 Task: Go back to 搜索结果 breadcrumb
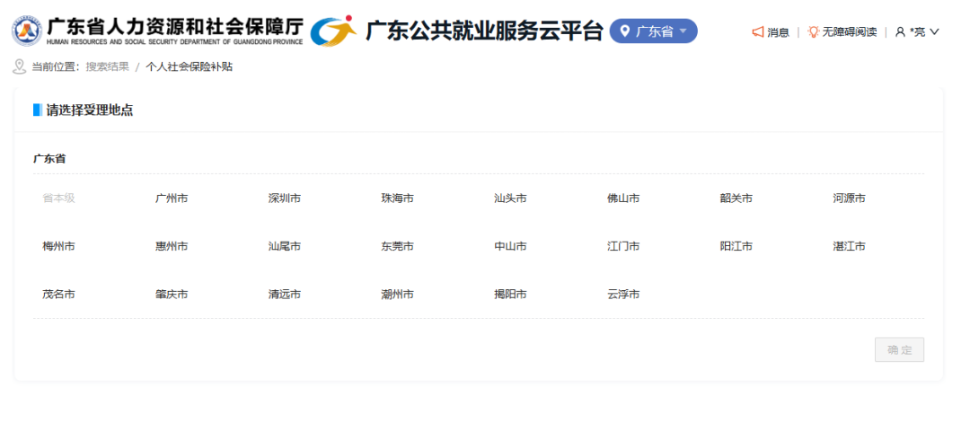(108, 66)
